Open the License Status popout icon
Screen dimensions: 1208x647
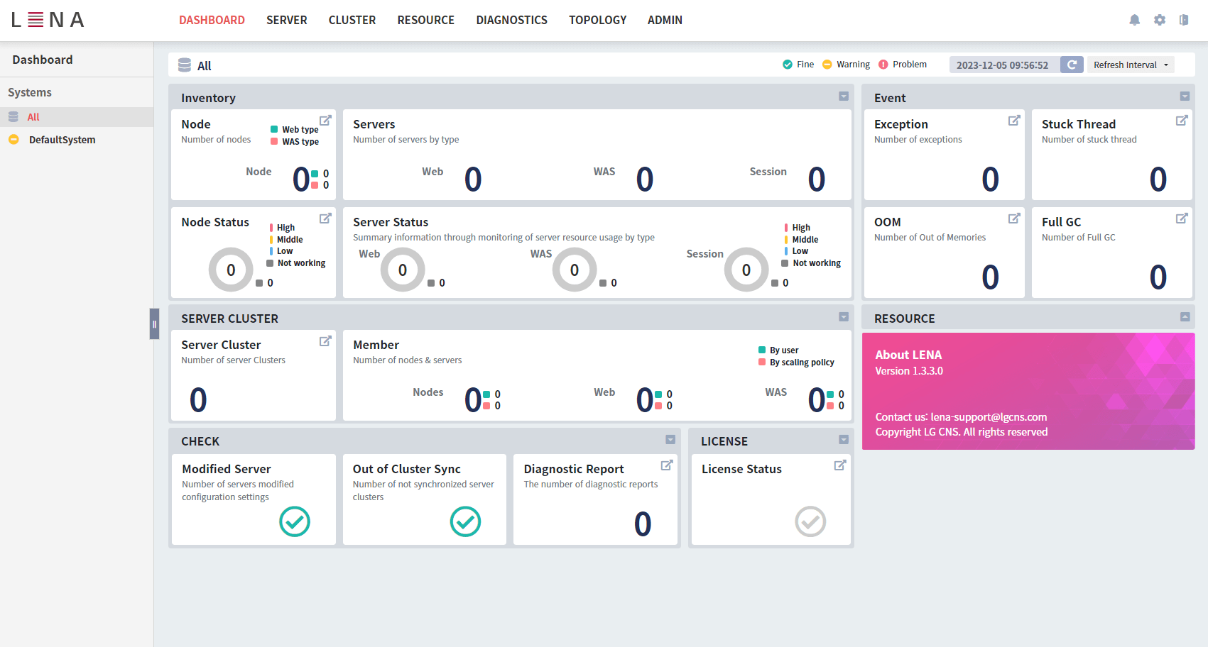pyautogui.click(x=839, y=465)
